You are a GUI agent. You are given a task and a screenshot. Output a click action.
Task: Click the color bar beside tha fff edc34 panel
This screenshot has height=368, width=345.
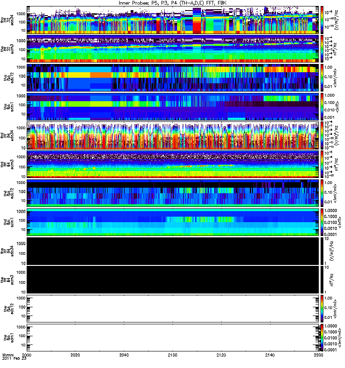coord(322,20)
